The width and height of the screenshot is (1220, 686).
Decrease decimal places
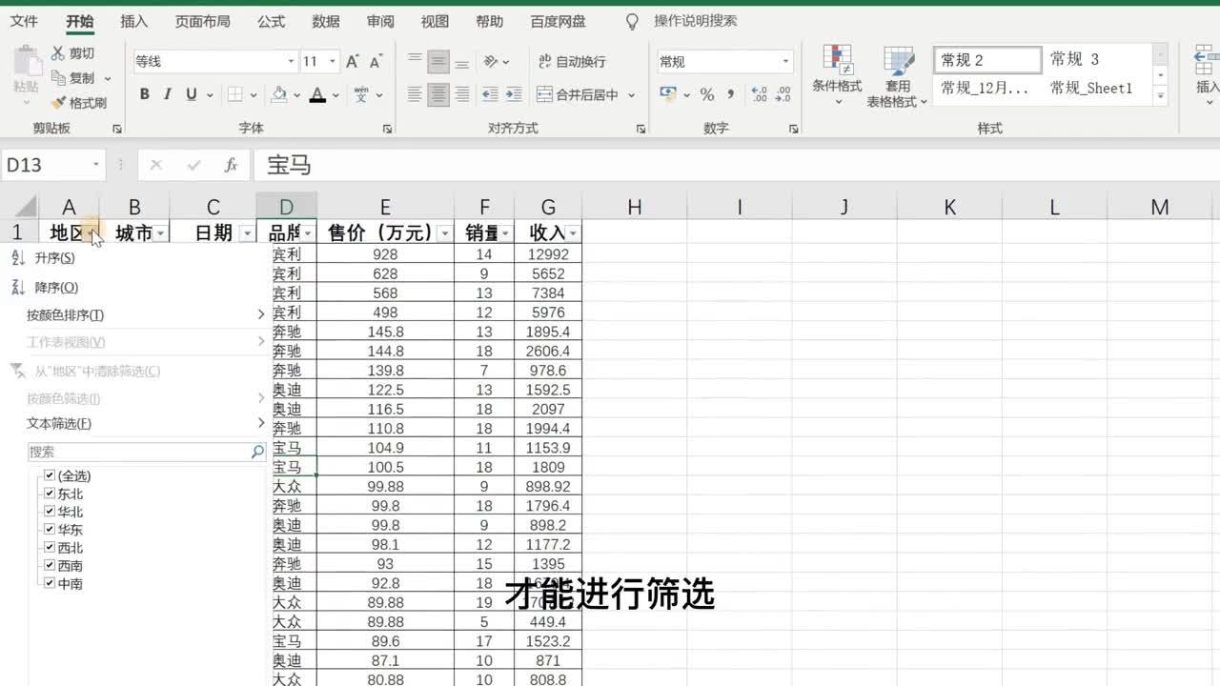click(x=783, y=94)
